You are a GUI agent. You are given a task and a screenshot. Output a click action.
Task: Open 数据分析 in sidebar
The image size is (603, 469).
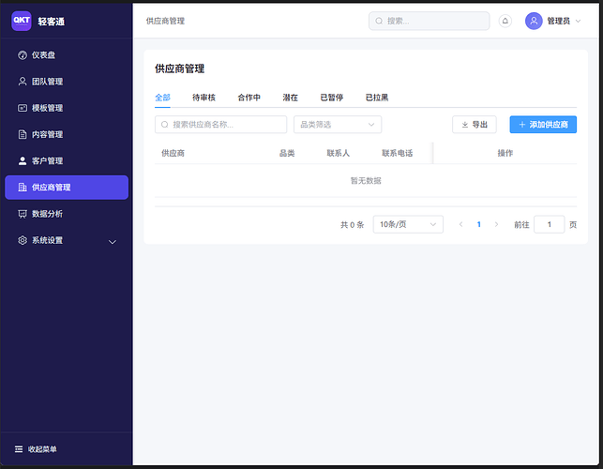click(x=67, y=214)
